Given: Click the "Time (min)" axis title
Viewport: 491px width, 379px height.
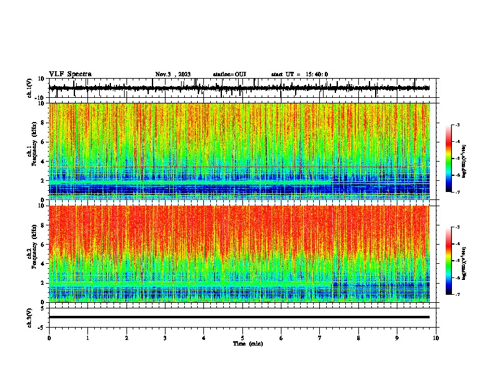Looking at the screenshot, I should pos(248,344).
